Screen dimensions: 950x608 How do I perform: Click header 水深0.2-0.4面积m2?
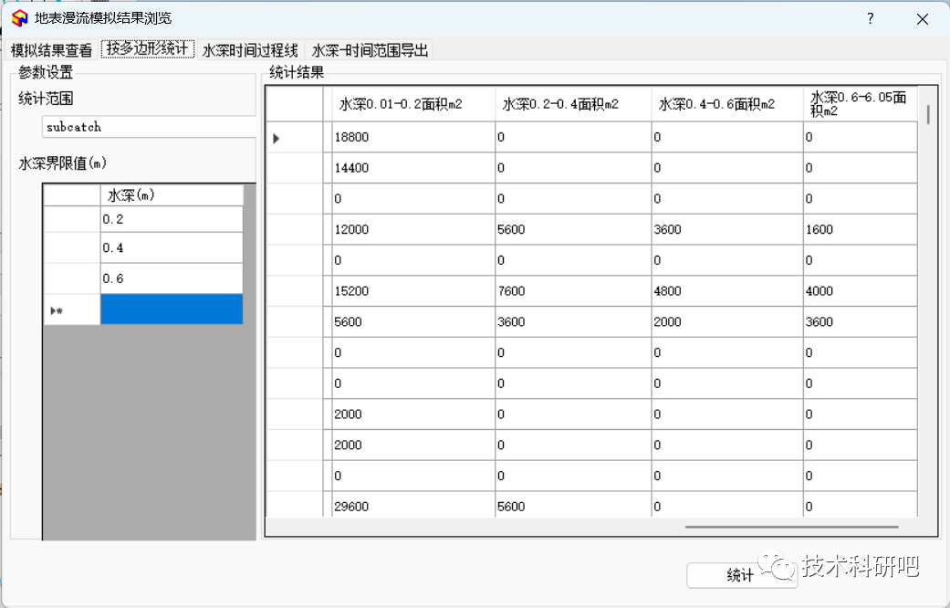[573, 104]
